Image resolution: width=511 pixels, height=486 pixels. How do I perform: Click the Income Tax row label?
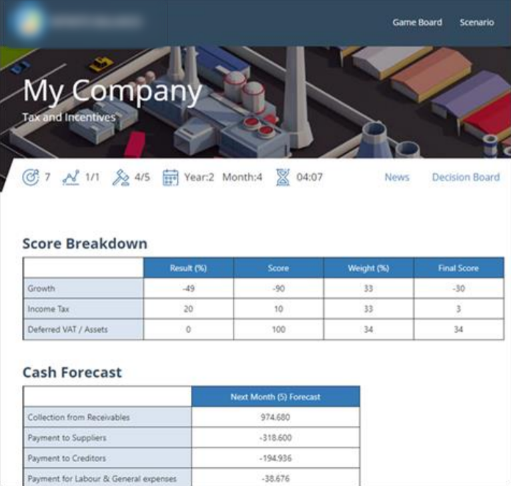(x=48, y=309)
